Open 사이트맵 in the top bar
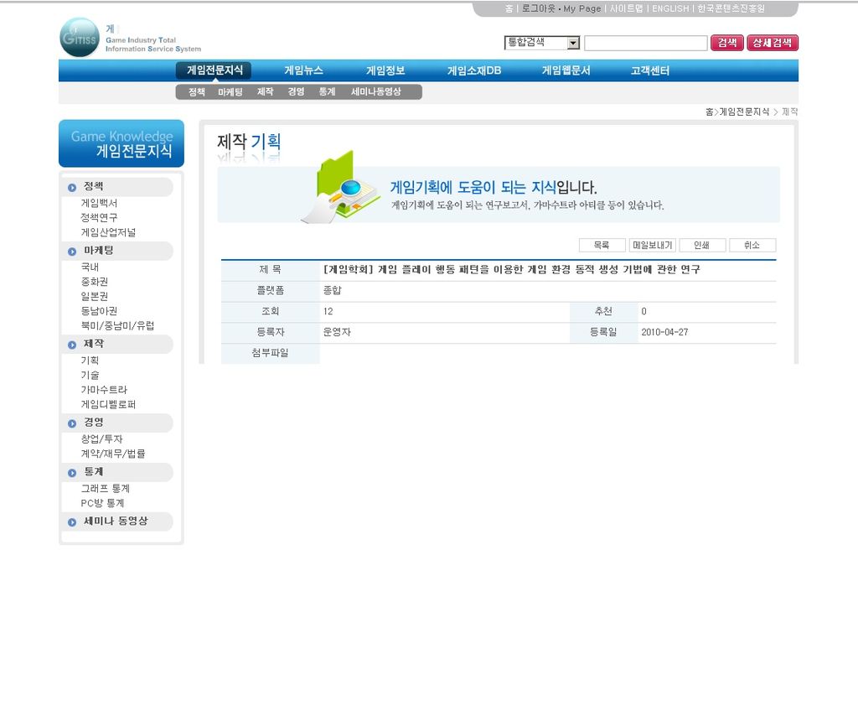 626,8
